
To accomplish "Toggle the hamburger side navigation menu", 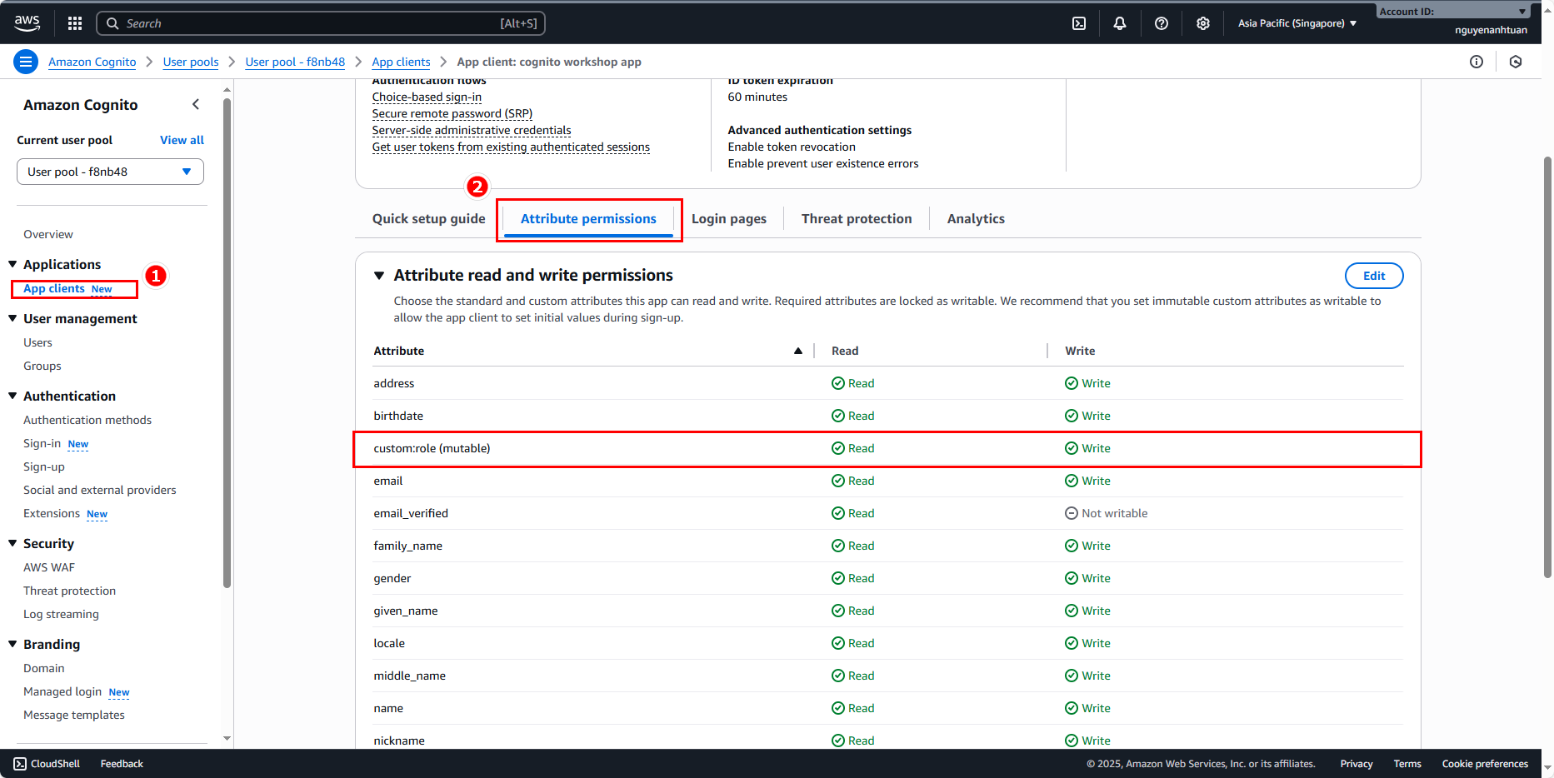I will [26, 62].
